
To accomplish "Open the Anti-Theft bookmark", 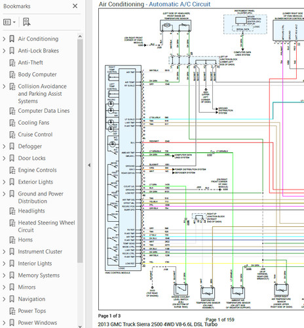I will coord(30,62).
